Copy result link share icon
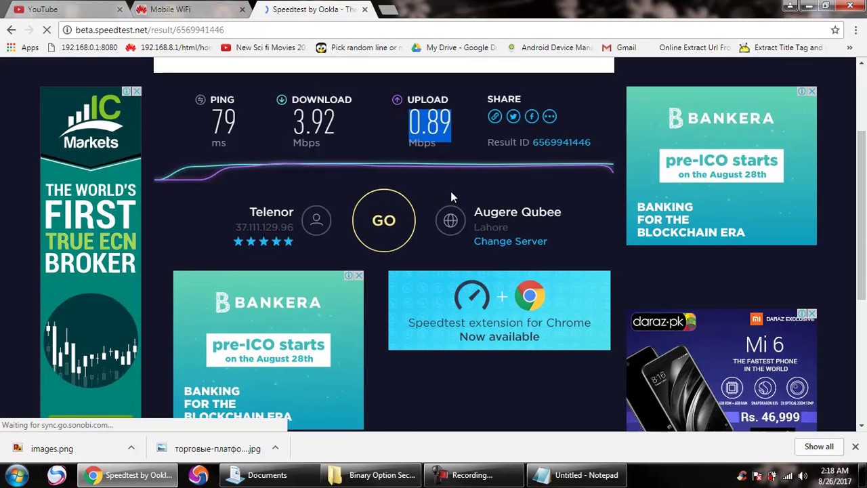 point(494,117)
